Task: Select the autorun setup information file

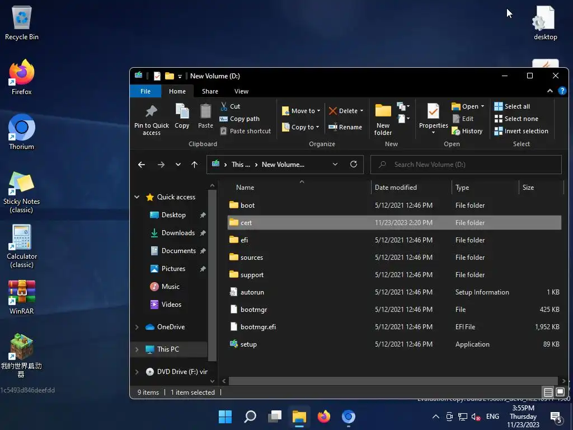Action: [x=394, y=292]
